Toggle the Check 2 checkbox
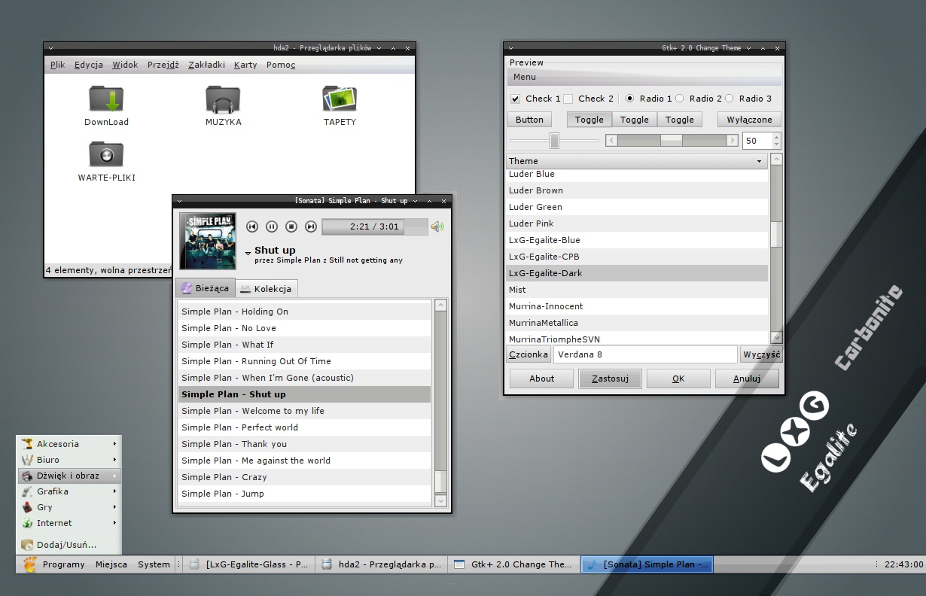Image resolution: width=926 pixels, height=596 pixels. coord(568,99)
